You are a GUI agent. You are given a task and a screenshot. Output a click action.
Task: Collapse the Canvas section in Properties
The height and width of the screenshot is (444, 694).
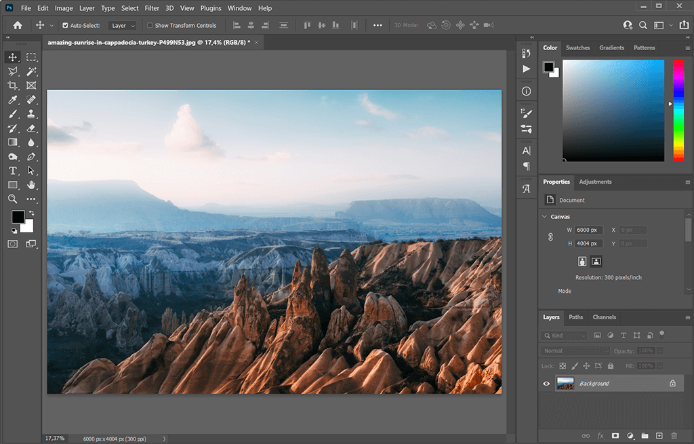pos(544,217)
